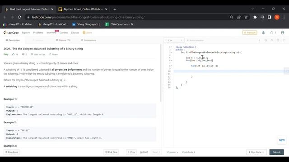Toggle the Autocomplete option

pos(195,40)
